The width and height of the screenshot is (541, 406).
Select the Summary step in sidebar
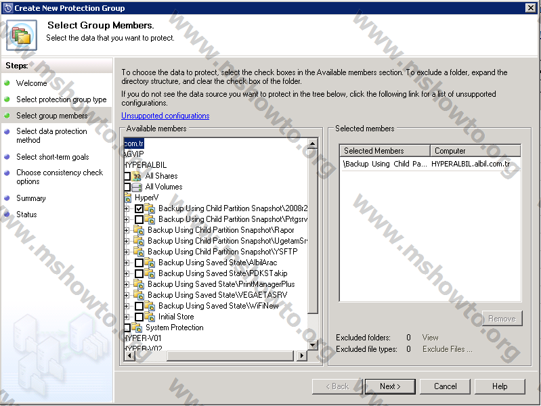[30, 198]
